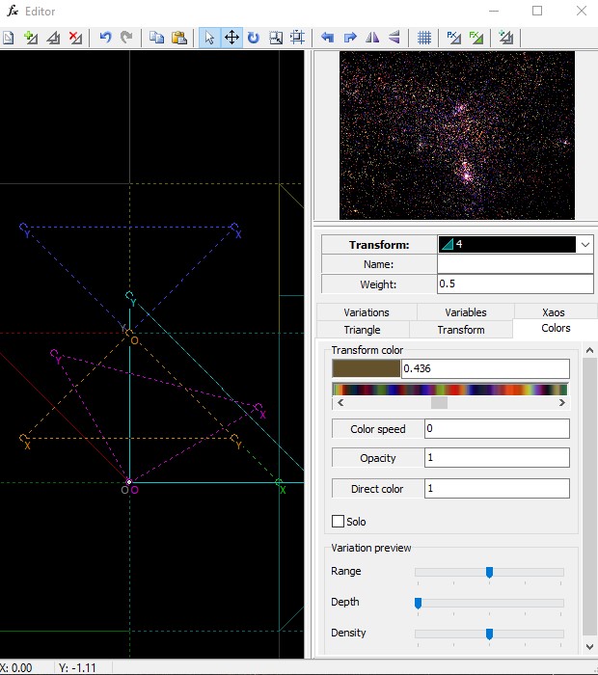
Task: Enable the Solo checkbox
Action: [x=338, y=522]
